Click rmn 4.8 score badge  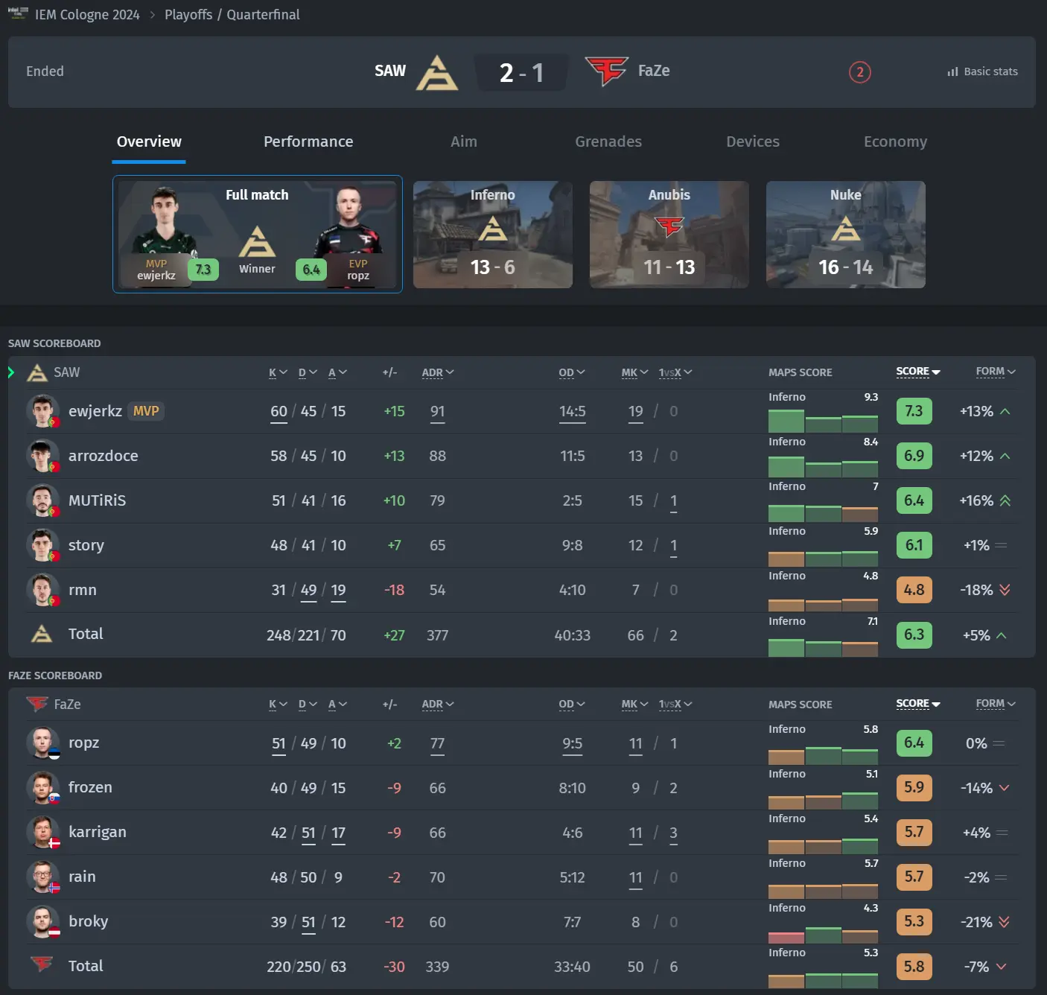(x=914, y=590)
